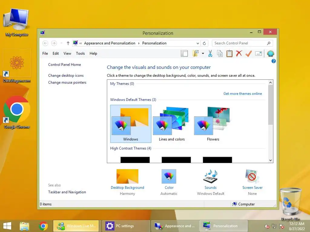Expand breadcrumb arrow after Appearance and Personalization
The height and width of the screenshot is (232, 310).
139,43
